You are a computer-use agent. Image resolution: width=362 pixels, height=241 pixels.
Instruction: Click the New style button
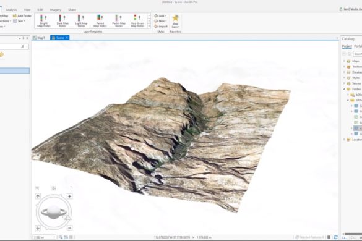click(x=160, y=21)
